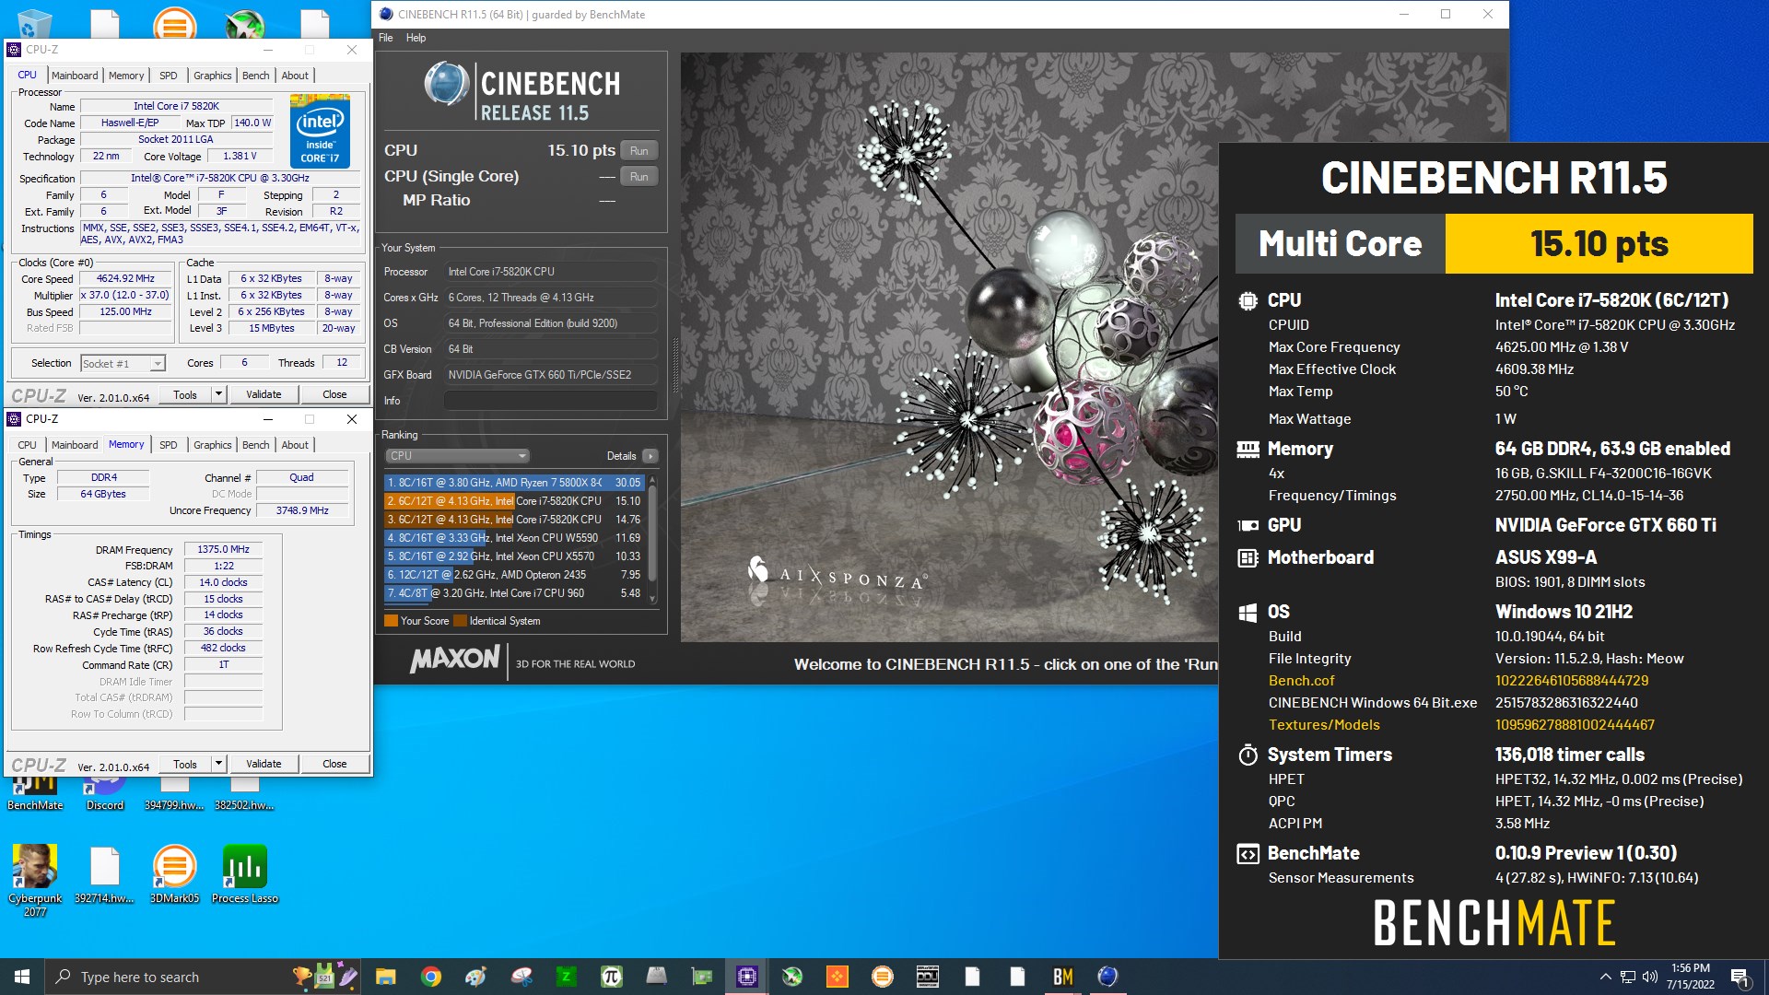This screenshot has width=1769, height=995.
Task: Select Xeon W5590 ranking row
Action: (x=514, y=538)
